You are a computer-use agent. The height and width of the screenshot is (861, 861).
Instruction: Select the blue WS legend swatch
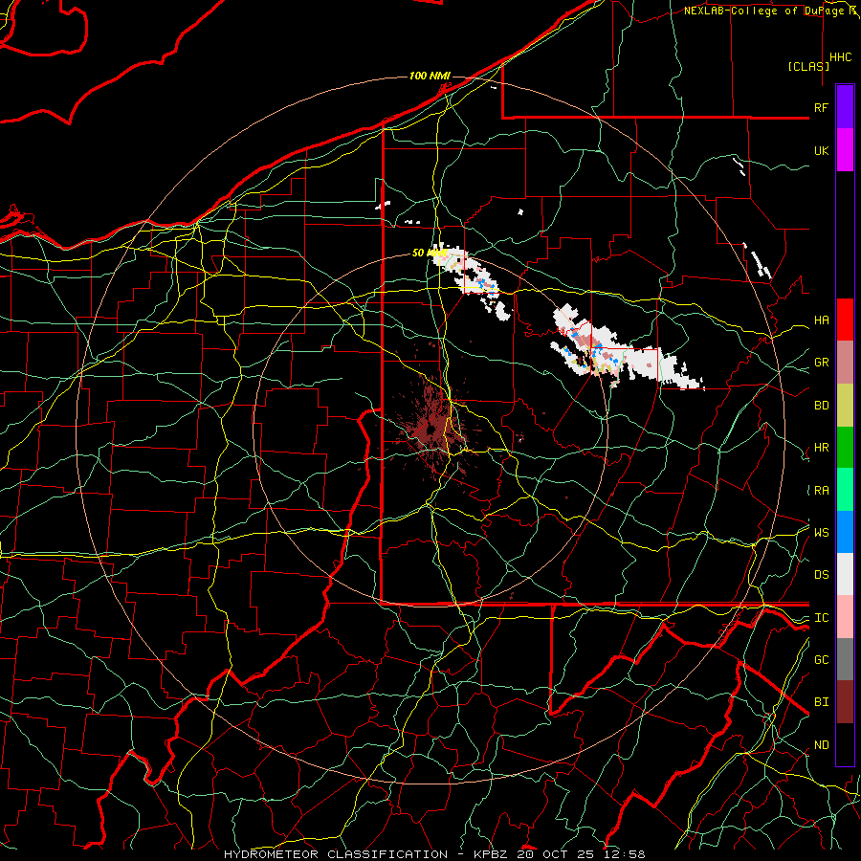click(x=845, y=532)
